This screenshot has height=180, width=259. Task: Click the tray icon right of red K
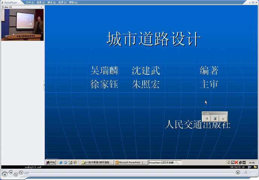(240, 162)
